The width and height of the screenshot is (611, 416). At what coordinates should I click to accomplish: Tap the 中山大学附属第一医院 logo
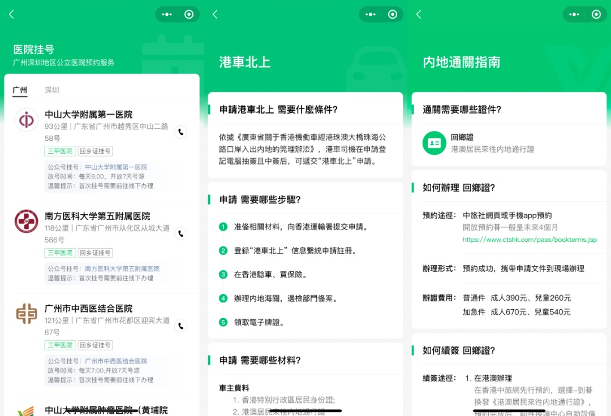[x=27, y=119]
